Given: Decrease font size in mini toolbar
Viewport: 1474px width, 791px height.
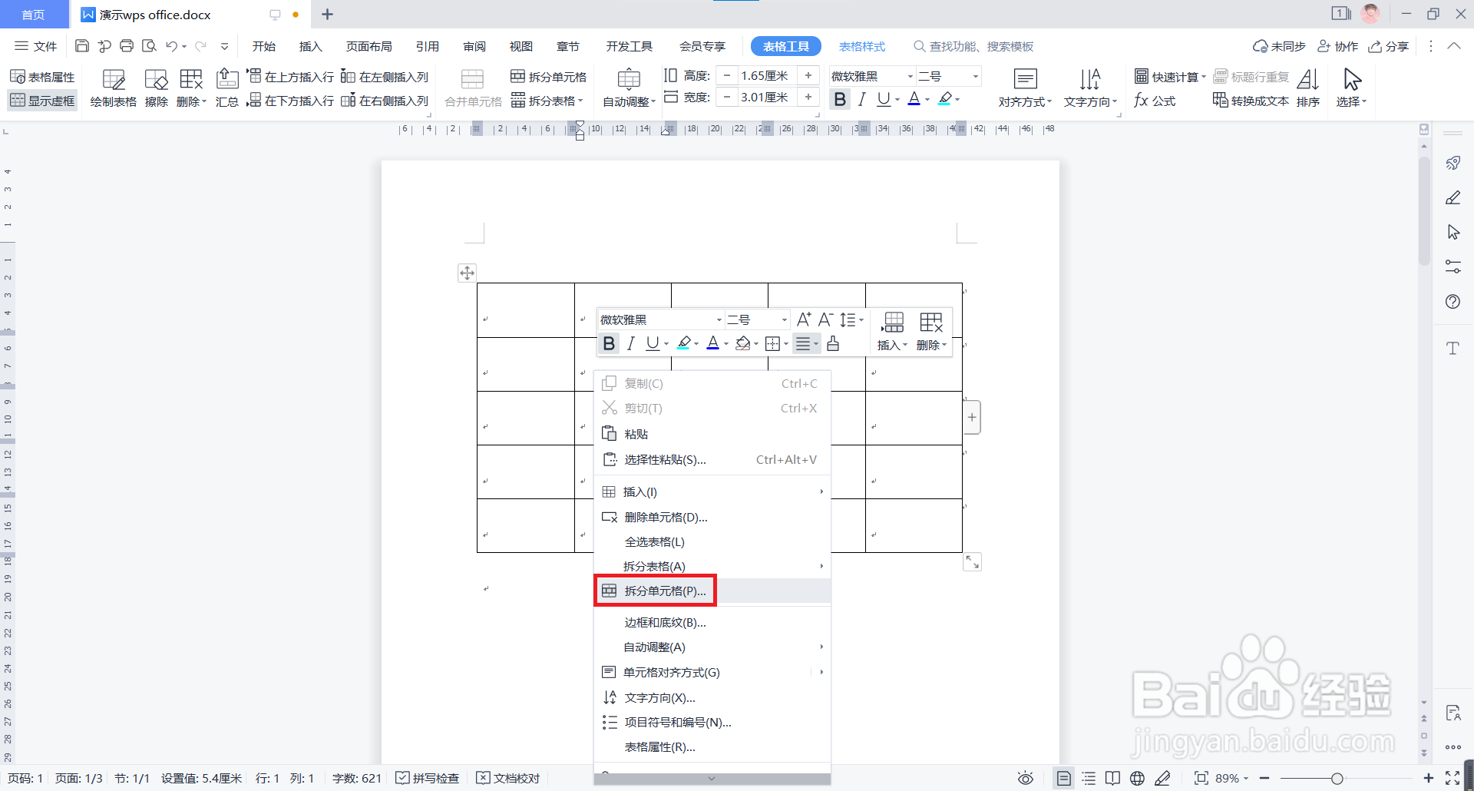Looking at the screenshot, I should tap(825, 319).
